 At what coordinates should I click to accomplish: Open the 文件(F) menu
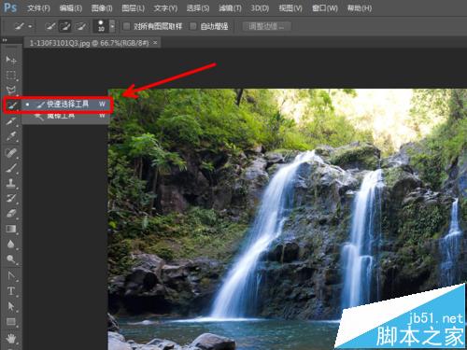click(38, 8)
